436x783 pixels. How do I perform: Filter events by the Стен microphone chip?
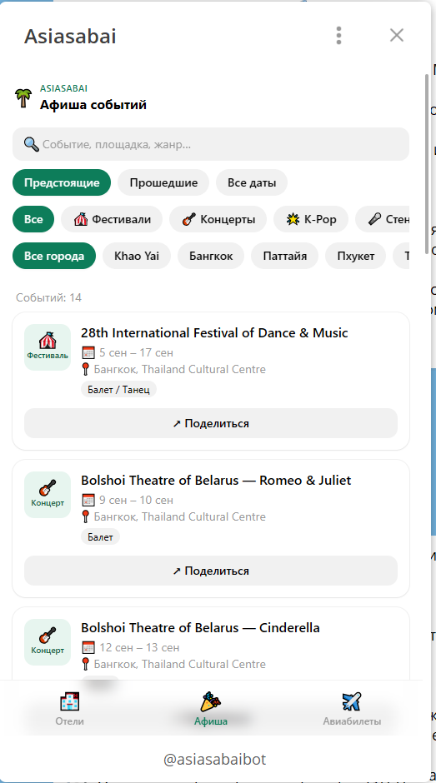383,219
